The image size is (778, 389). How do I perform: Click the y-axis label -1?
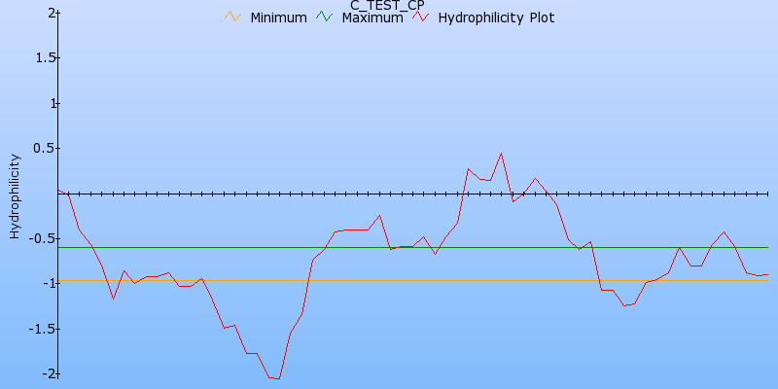tap(49, 284)
